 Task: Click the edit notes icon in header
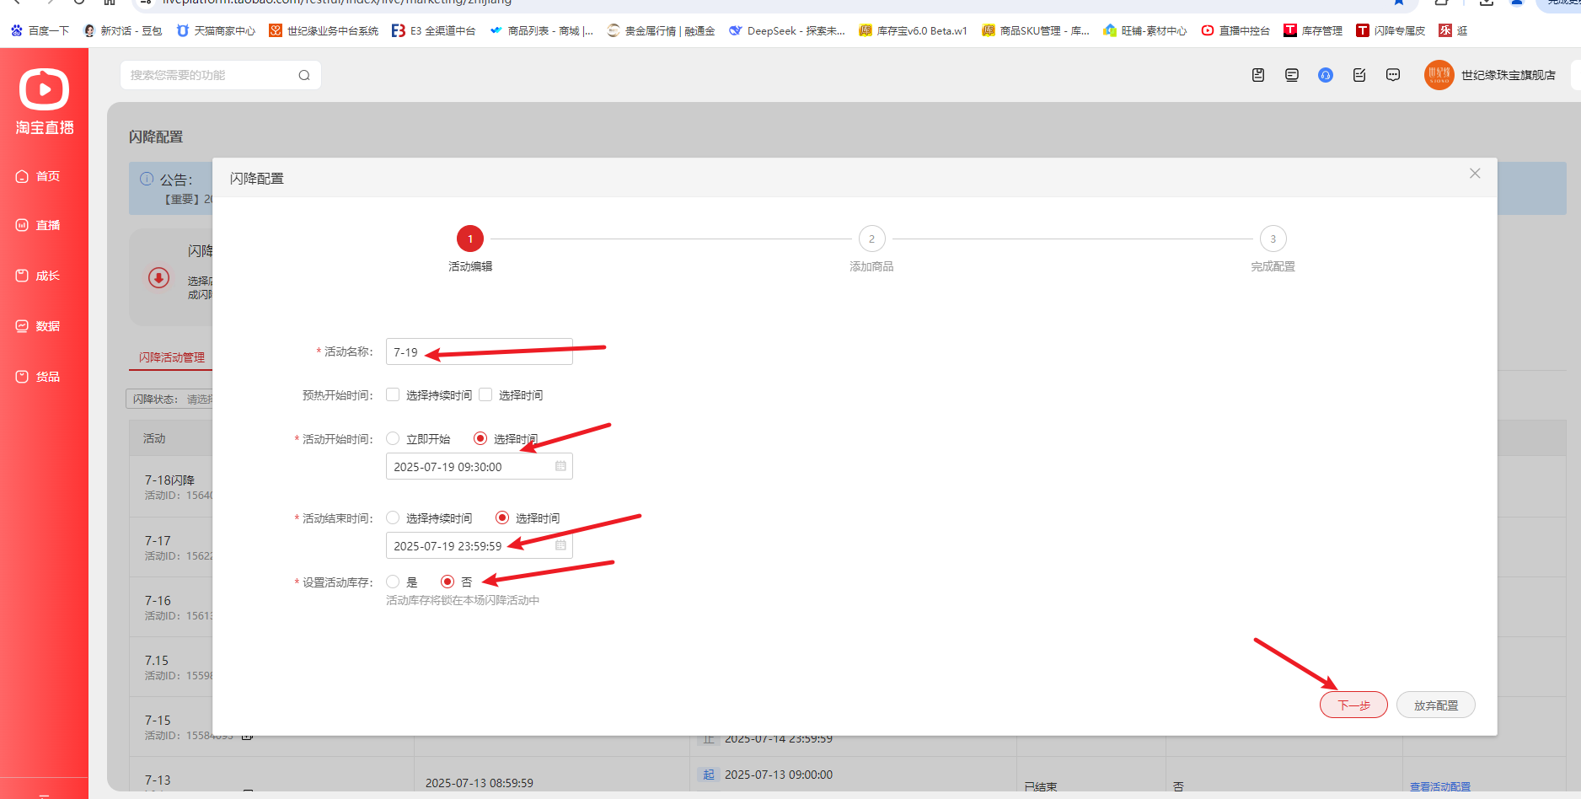(1359, 75)
